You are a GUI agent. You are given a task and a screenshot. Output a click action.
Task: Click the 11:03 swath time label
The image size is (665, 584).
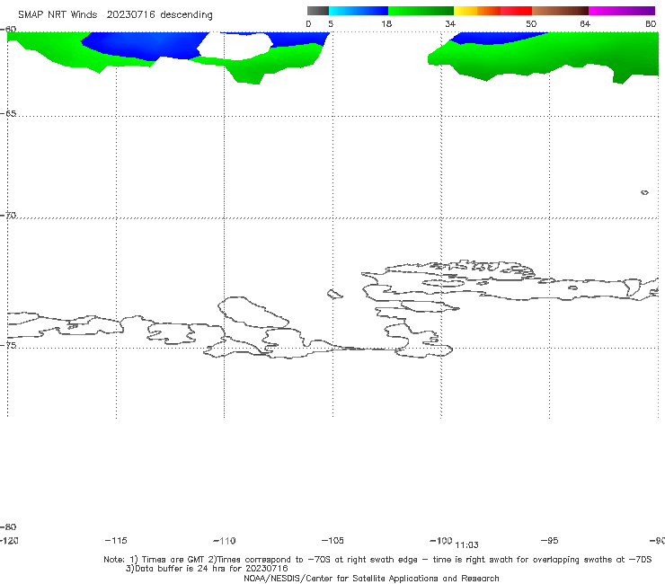coord(466,545)
